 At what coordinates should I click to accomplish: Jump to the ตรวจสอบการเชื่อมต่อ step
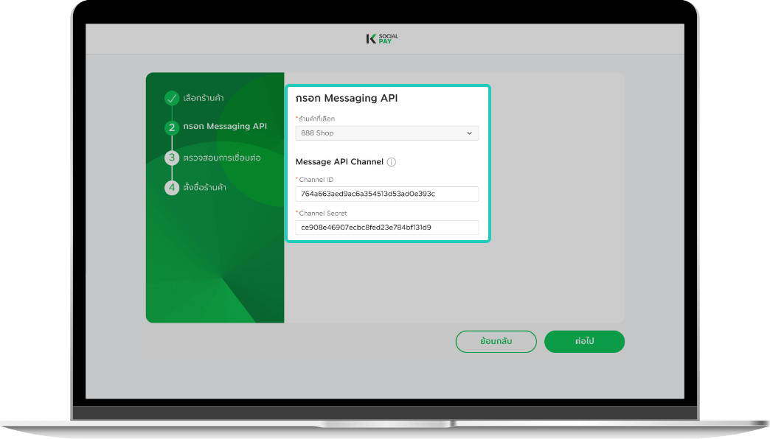tap(222, 158)
